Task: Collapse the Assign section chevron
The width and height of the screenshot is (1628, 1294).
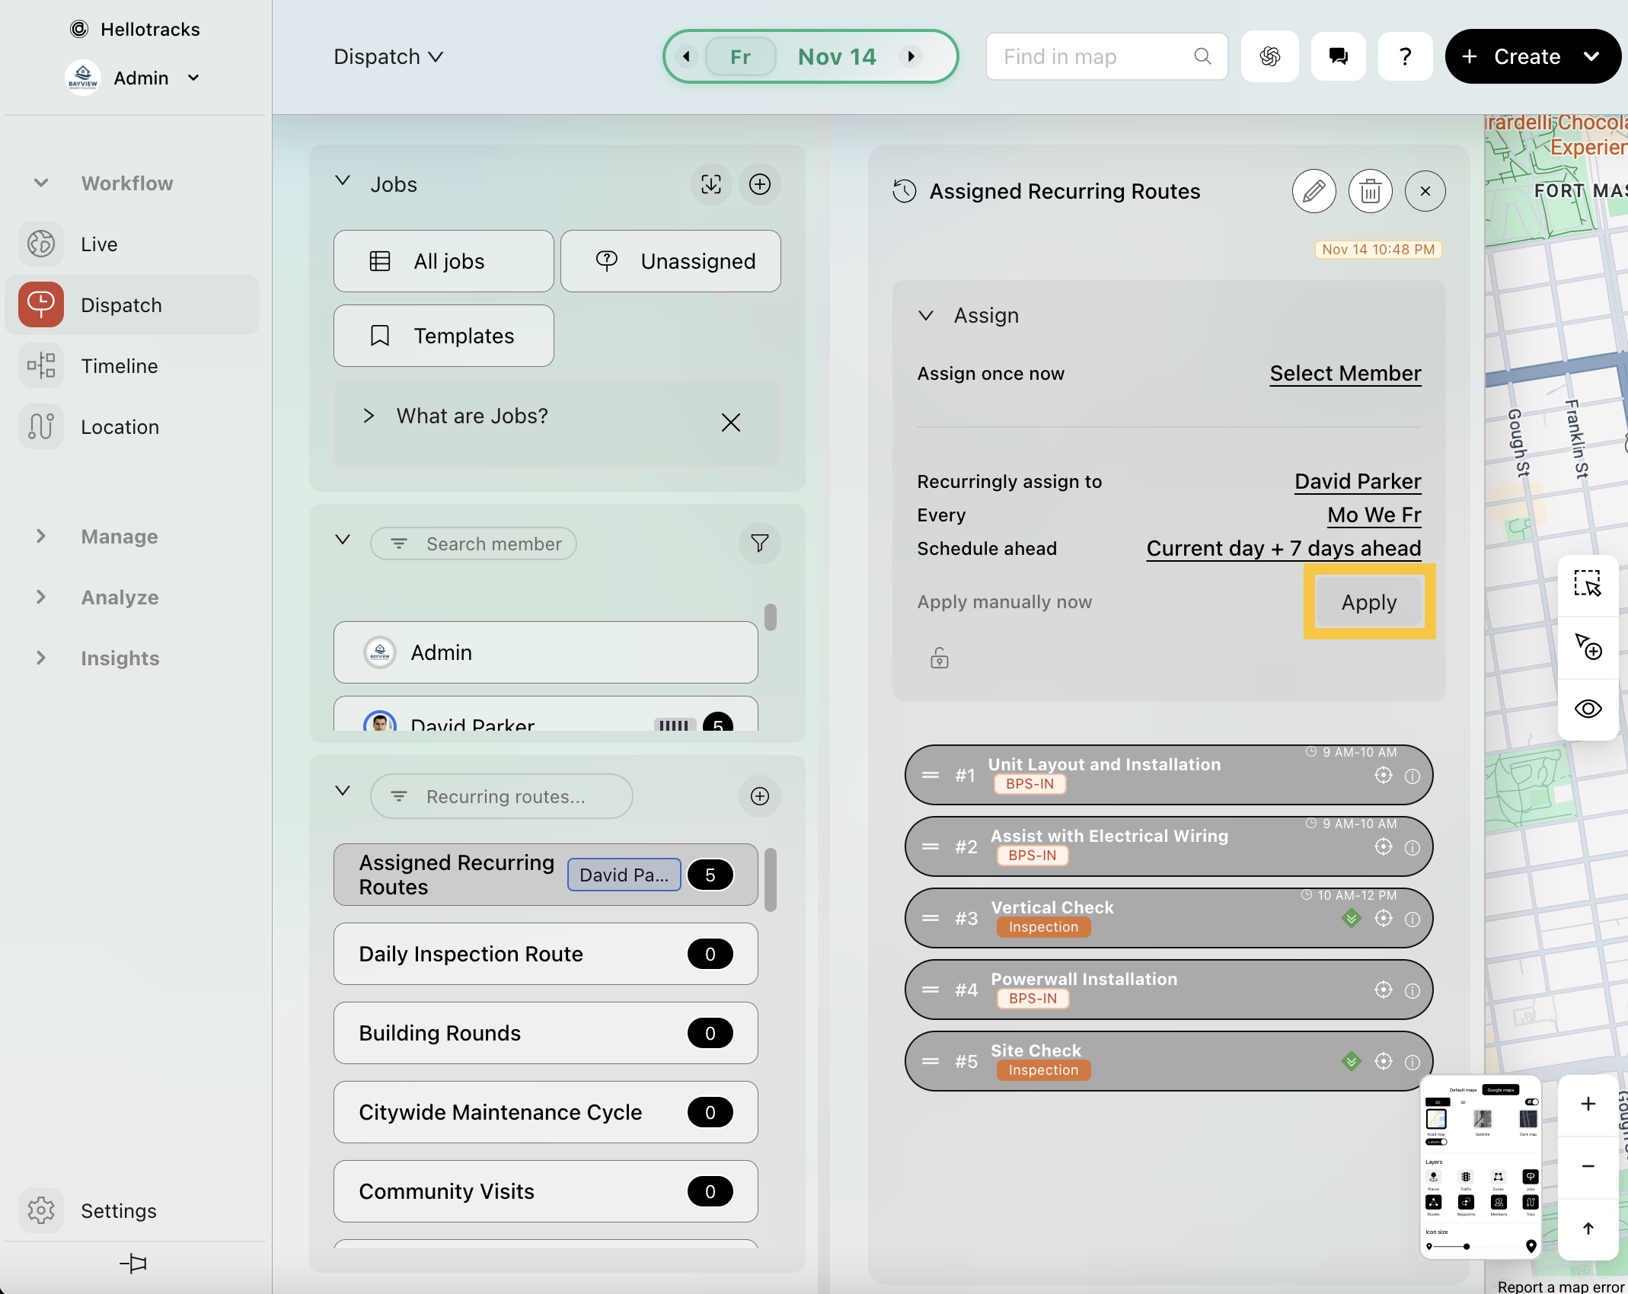Action: (x=926, y=315)
